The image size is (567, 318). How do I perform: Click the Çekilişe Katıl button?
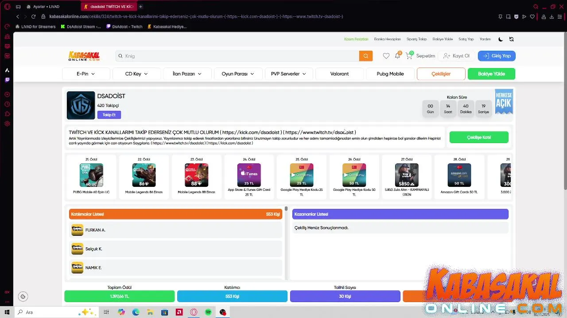pos(479,137)
